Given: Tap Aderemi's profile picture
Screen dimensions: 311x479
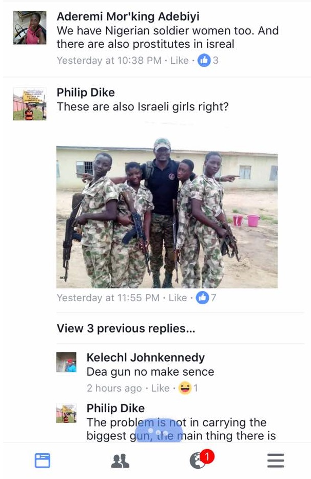Looking at the screenshot, I should [30, 28].
